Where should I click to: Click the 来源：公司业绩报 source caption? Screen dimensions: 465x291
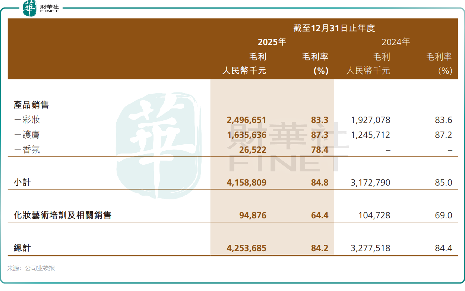pyautogui.click(x=31, y=268)
